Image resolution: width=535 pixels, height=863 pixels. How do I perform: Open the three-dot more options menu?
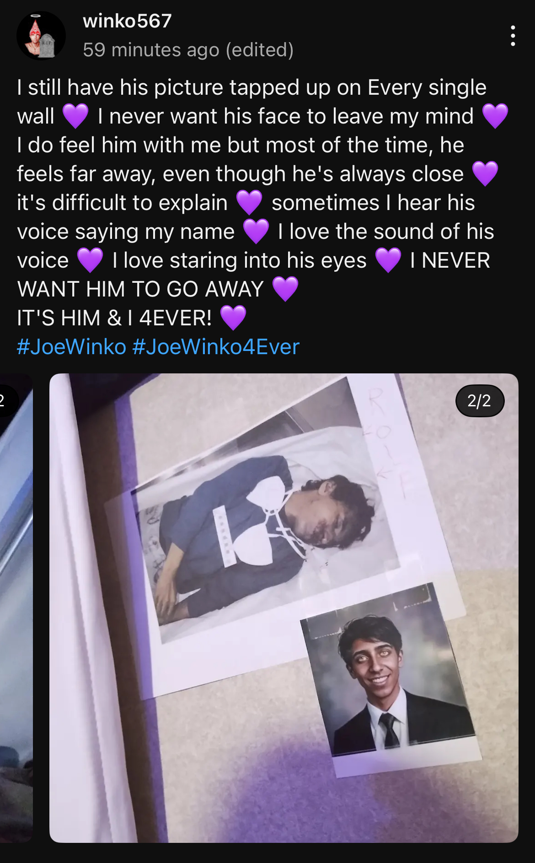coord(513,36)
